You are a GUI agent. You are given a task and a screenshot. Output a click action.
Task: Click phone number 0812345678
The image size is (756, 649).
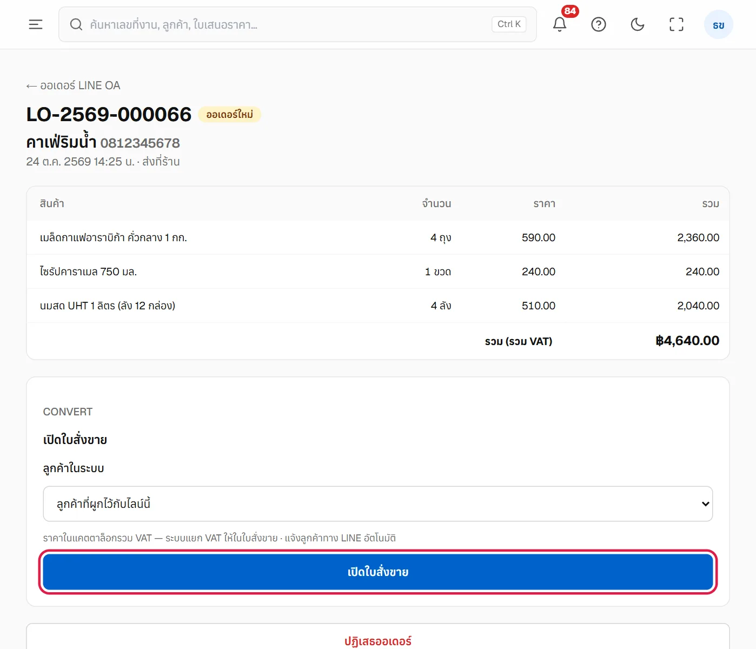point(140,143)
